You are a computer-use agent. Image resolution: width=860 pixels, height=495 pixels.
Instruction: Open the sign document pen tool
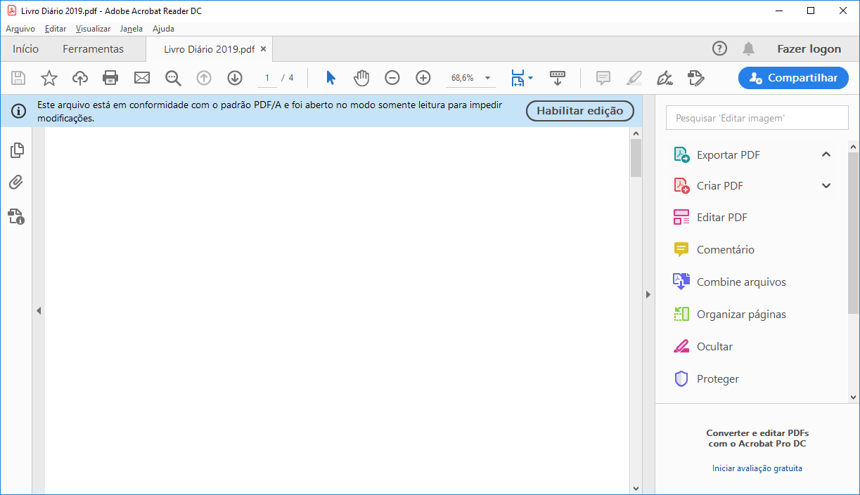click(665, 78)
